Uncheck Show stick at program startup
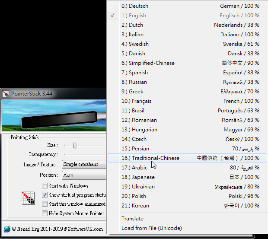This screenshot has height=239, width=268. pyautogui.click(x=45, y=195)
